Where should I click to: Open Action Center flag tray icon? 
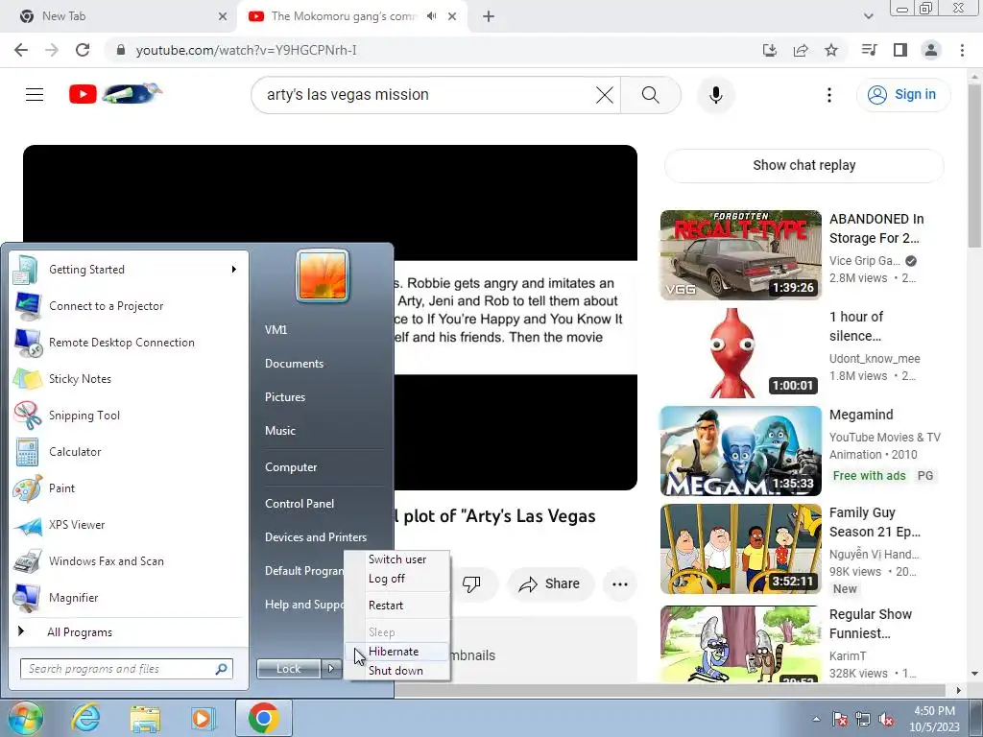(839, 720)
